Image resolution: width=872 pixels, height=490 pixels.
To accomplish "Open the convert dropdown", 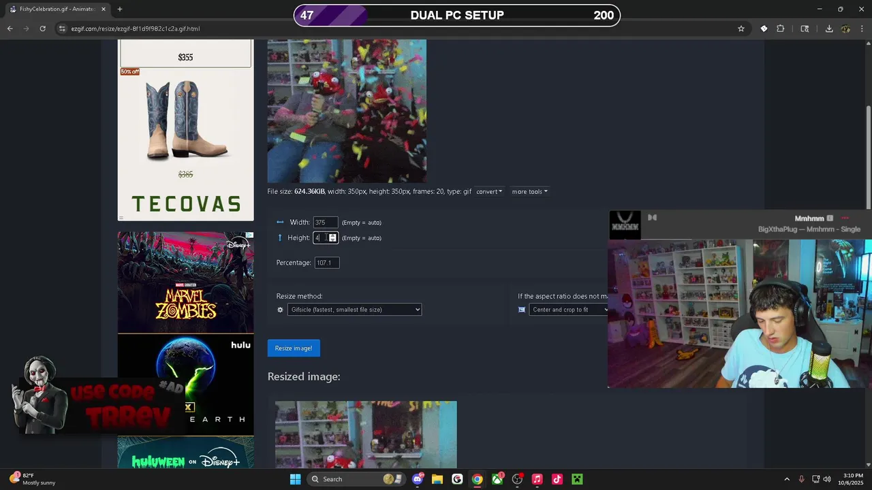I will 488,192.
